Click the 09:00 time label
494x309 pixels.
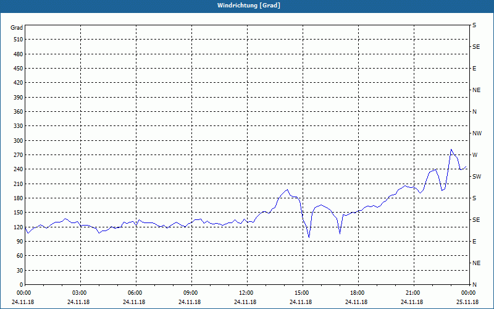(192, 293)
